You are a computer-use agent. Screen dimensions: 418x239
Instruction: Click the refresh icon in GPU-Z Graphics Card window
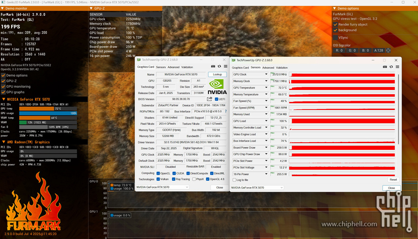pyautogui.click(x=219, y=66)
